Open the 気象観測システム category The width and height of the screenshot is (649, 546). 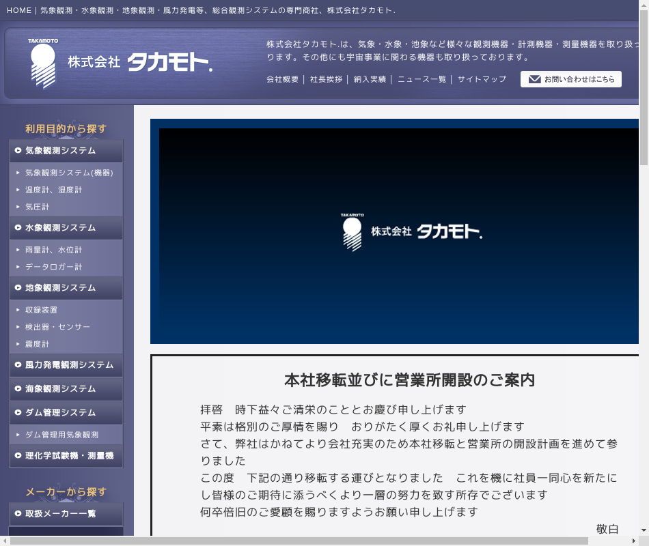click(x=66, y=151)
